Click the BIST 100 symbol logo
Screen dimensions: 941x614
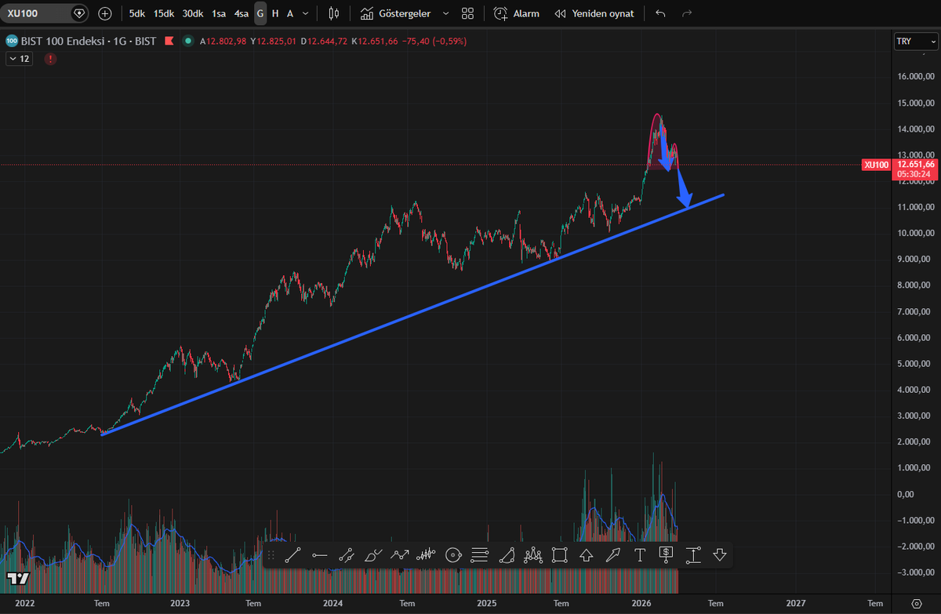coord(11,41)
